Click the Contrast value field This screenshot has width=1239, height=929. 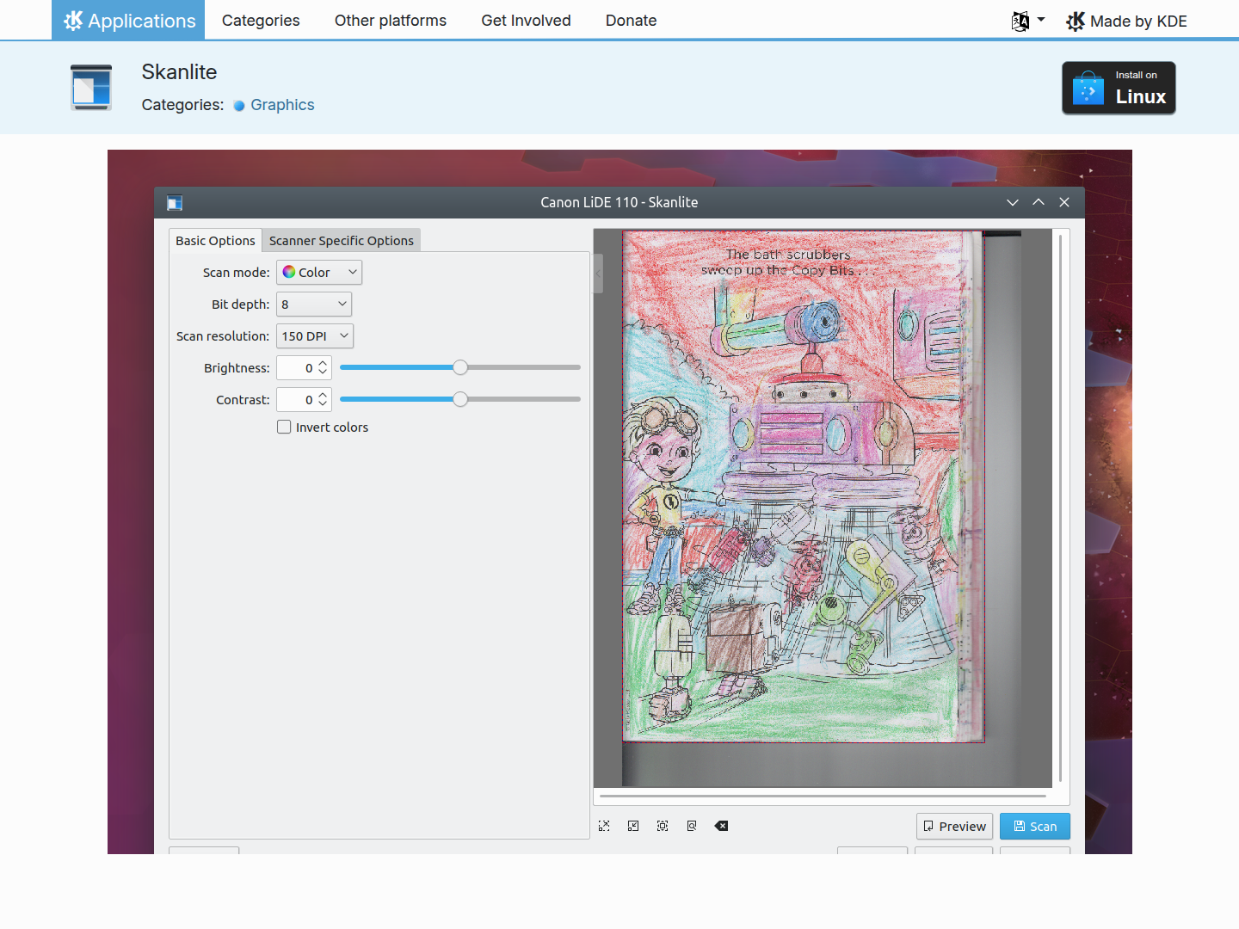point(296,399)
